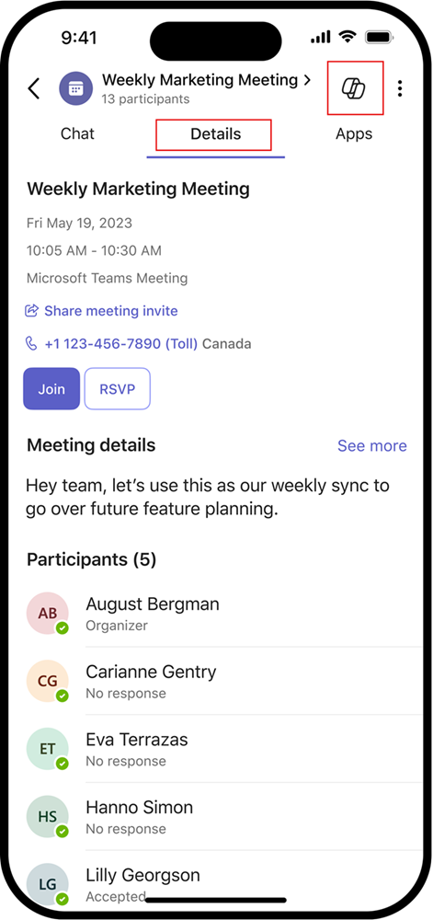Tap the share icon beside meeting invite
433x920 pixels.
pos(31,310)
